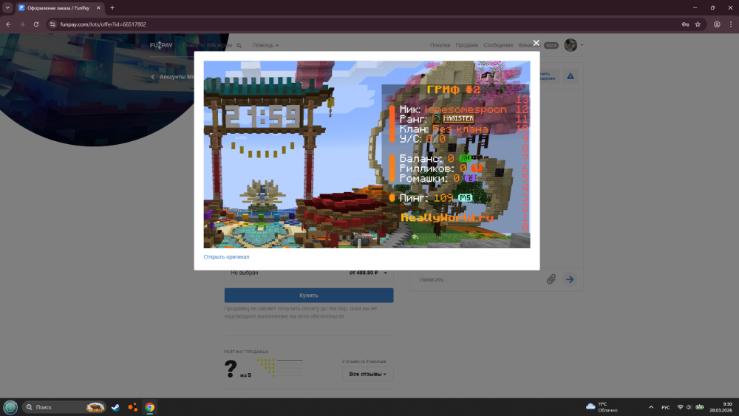Screen dimensions: 739x416
Task: Open the user avatar menu
Action: point(571,45)
